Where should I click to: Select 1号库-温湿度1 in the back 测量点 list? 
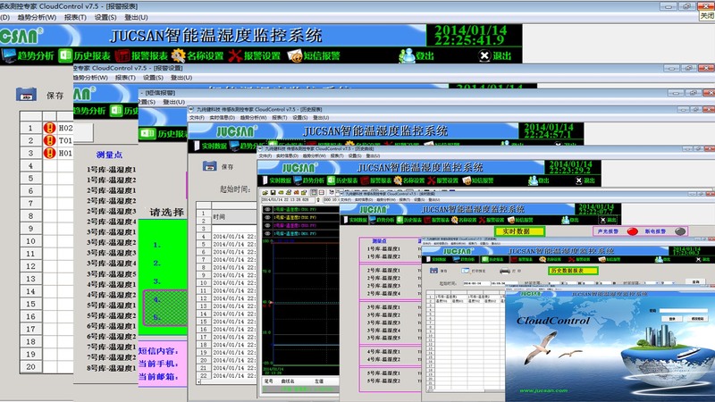[111, 170]
